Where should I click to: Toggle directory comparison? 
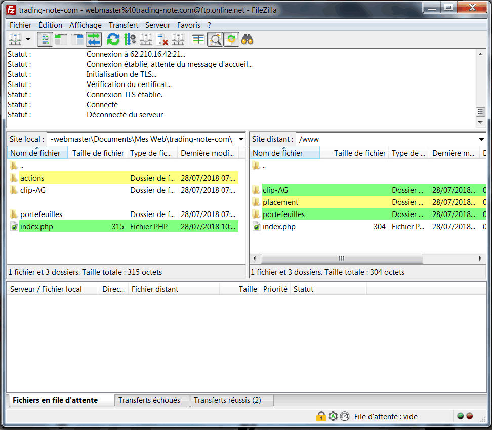tap(215, 39)
